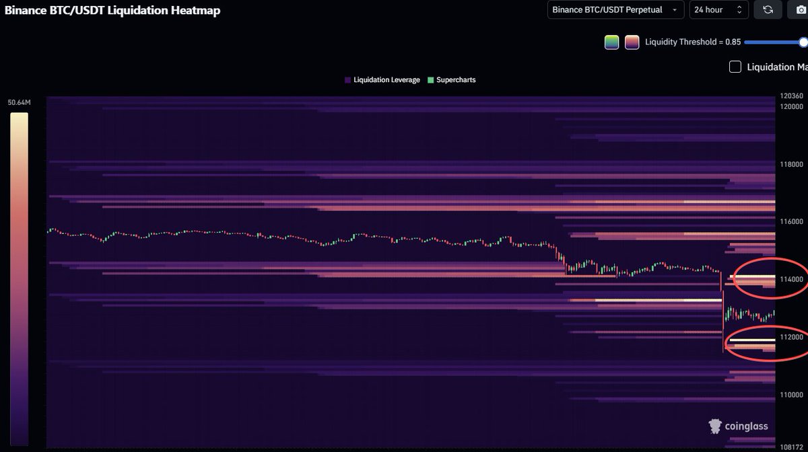Click the 108172 price axis label
The image size is (808, 452).
tap(792, 446)
